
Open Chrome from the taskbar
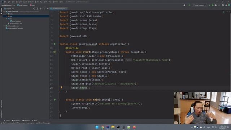pyautogui.click(x=103, y=127)
